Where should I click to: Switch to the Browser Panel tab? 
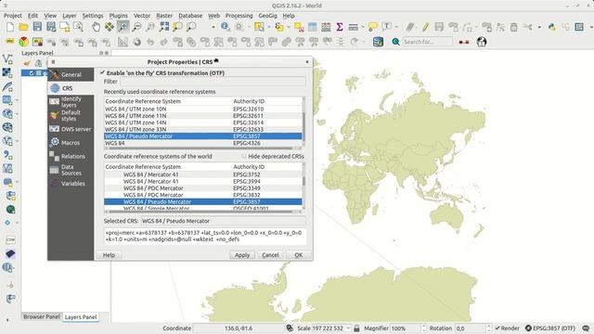(x=41, y=316)
